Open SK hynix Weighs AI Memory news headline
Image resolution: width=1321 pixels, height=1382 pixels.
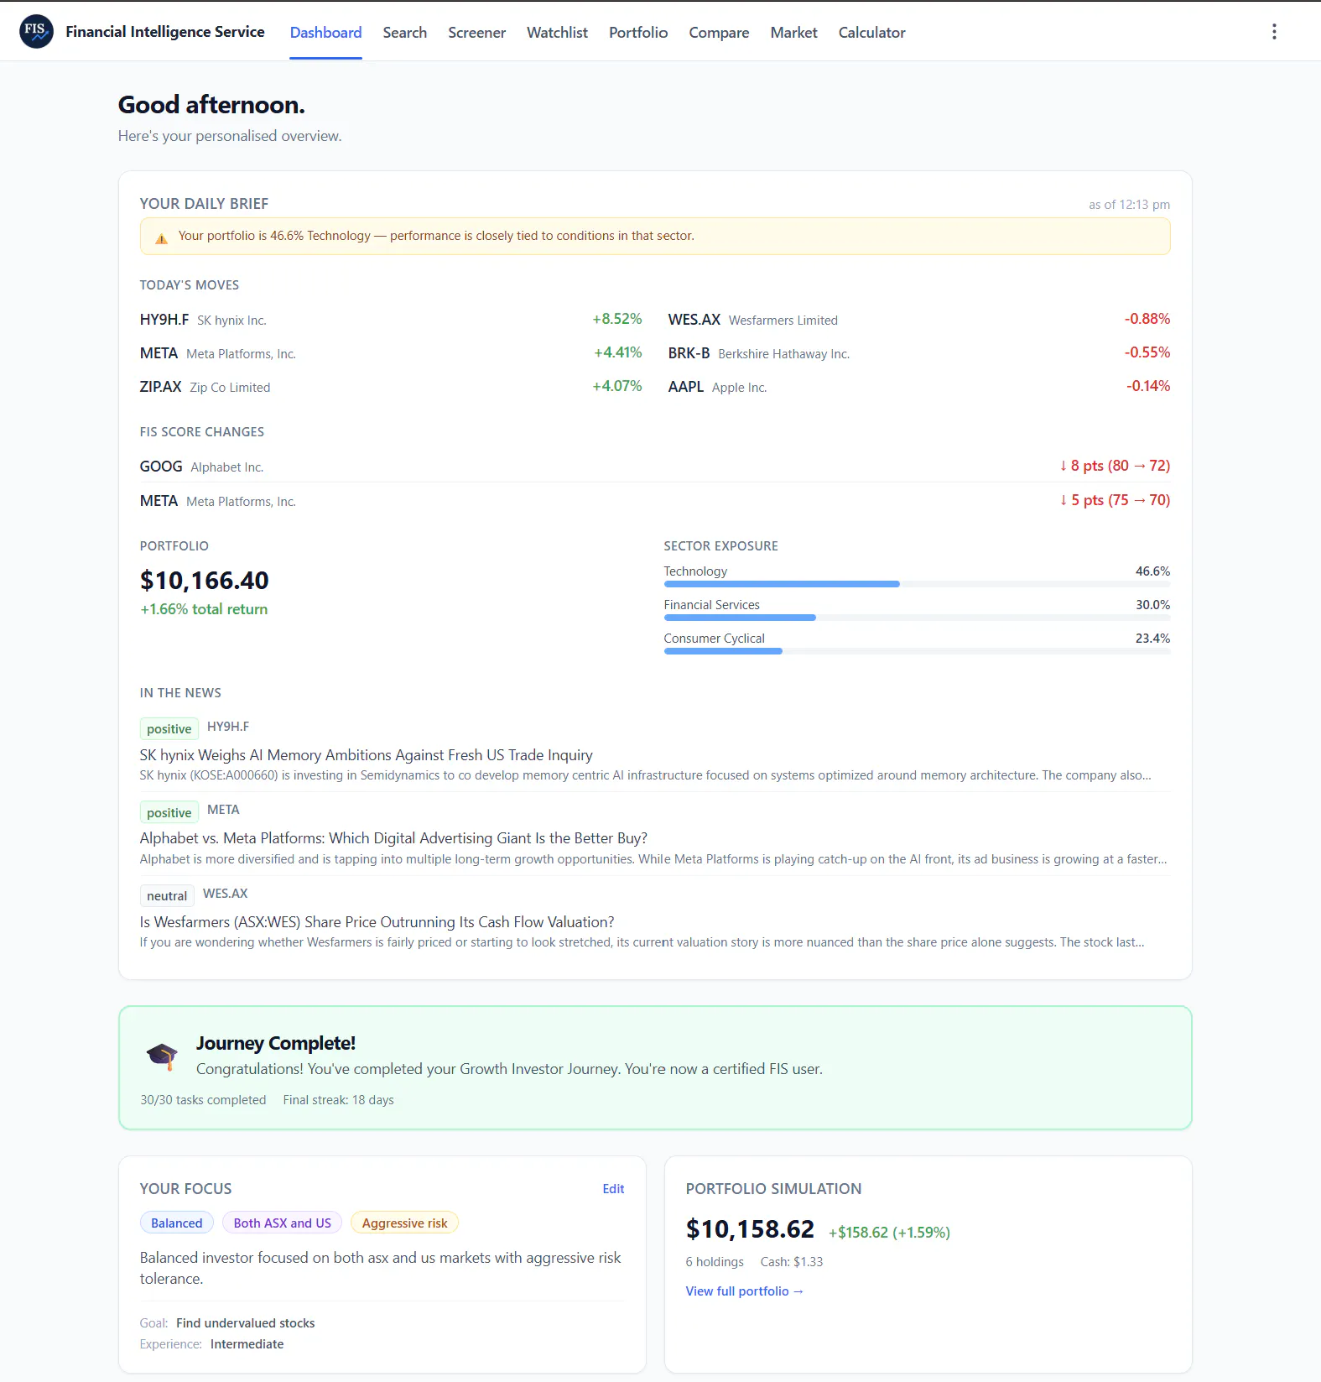(367, 755)
